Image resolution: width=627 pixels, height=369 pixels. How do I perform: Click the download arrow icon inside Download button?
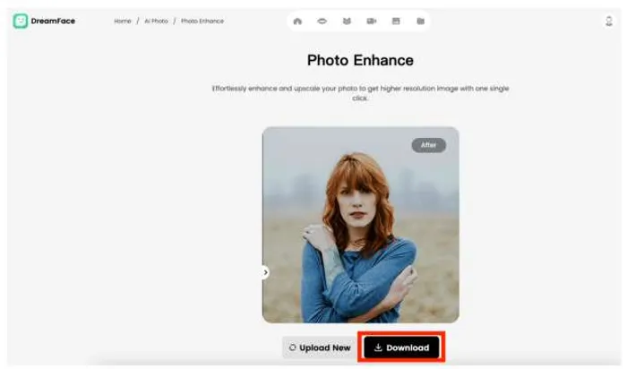378,348
